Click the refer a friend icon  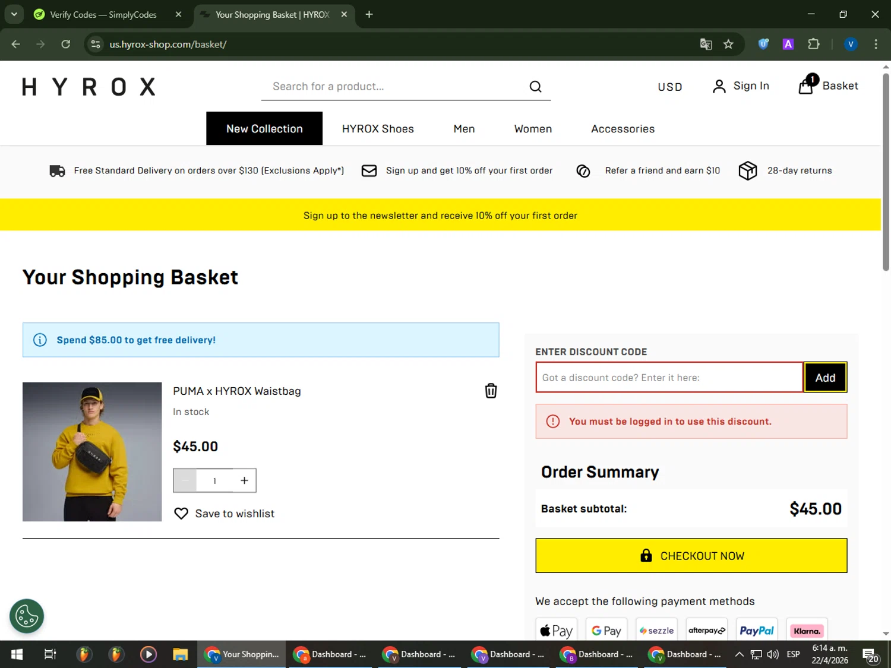583,171
